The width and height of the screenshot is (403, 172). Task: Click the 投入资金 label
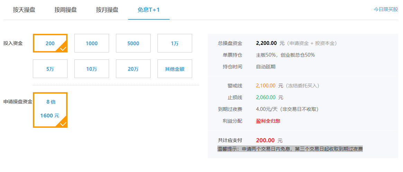(13, 43)
